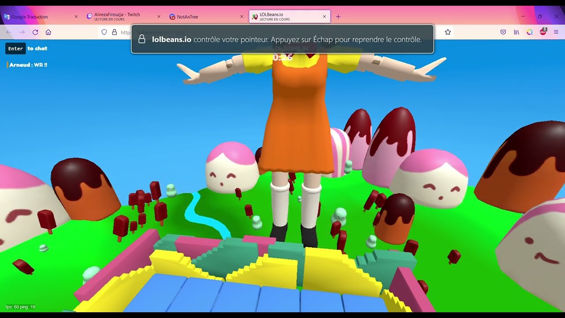Click the Twitch tab favicon
Viewport: 565px width, 318px height.
pos(90,17)
